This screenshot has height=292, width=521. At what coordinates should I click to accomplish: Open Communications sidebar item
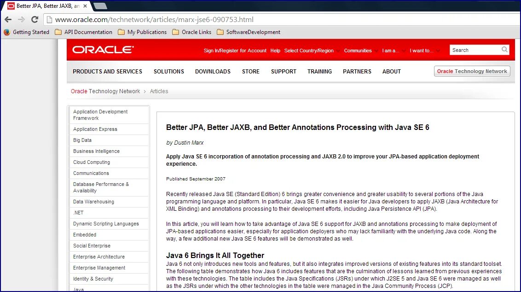pyautogui.click(x=109, y=173)
